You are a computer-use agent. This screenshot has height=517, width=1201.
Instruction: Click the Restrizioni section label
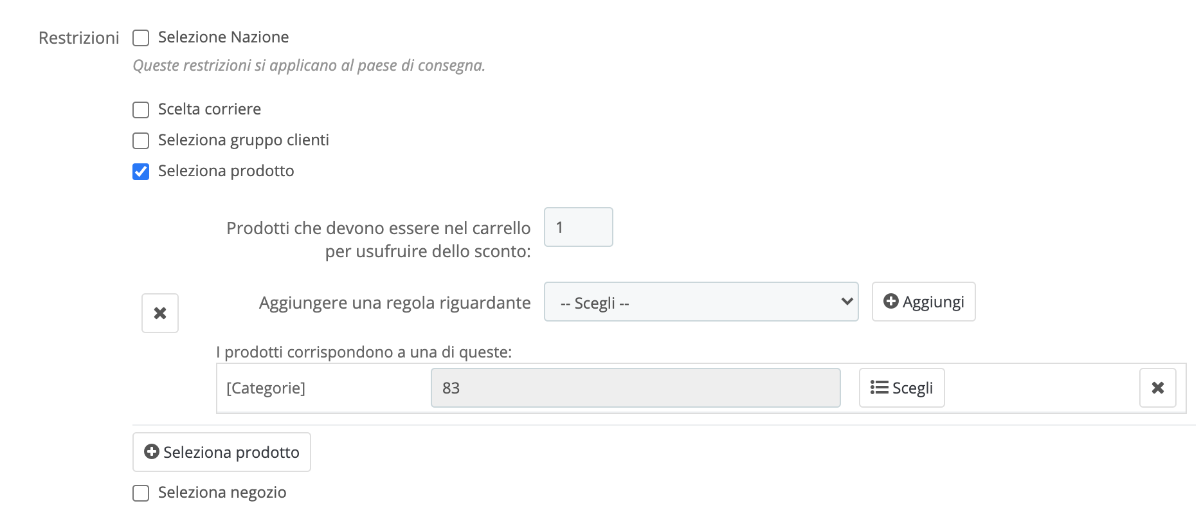click(79, 38)
